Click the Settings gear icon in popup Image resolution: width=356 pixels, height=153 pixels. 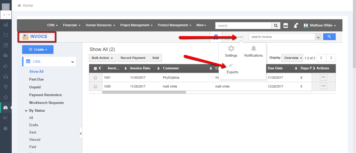click(x=231, y=49)
